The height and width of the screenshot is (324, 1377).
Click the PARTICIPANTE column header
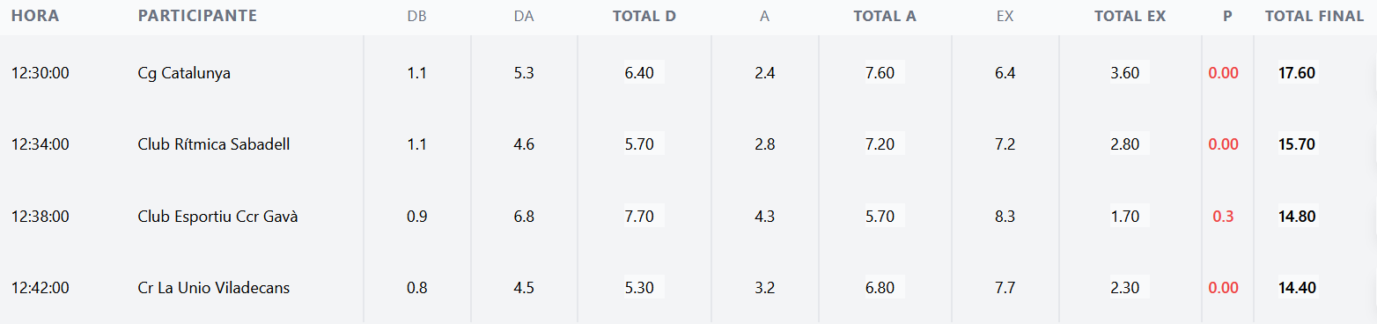[197, 16]
